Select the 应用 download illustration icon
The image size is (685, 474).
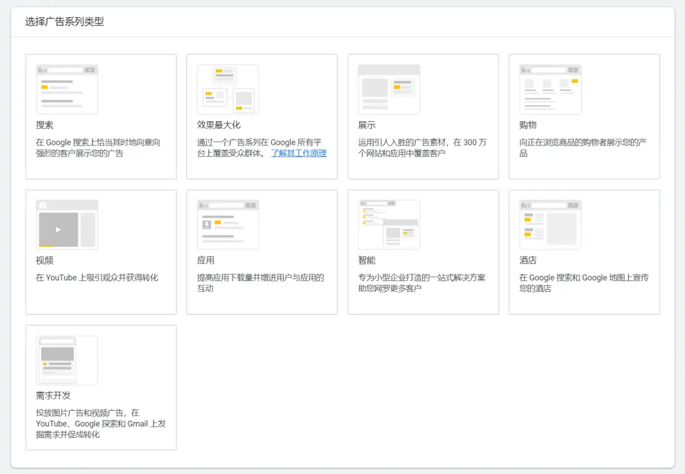(x=228, y=224)
